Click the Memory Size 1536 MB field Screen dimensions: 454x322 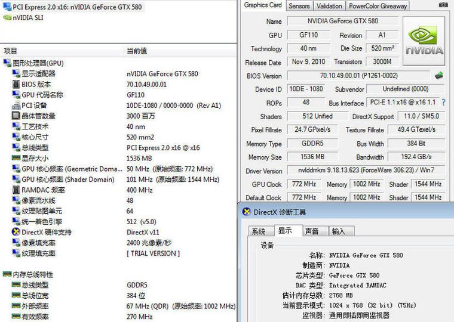(x=312, y=157)
